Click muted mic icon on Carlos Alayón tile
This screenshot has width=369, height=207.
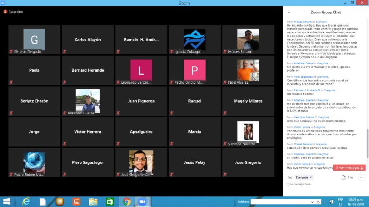click(65, 51)
